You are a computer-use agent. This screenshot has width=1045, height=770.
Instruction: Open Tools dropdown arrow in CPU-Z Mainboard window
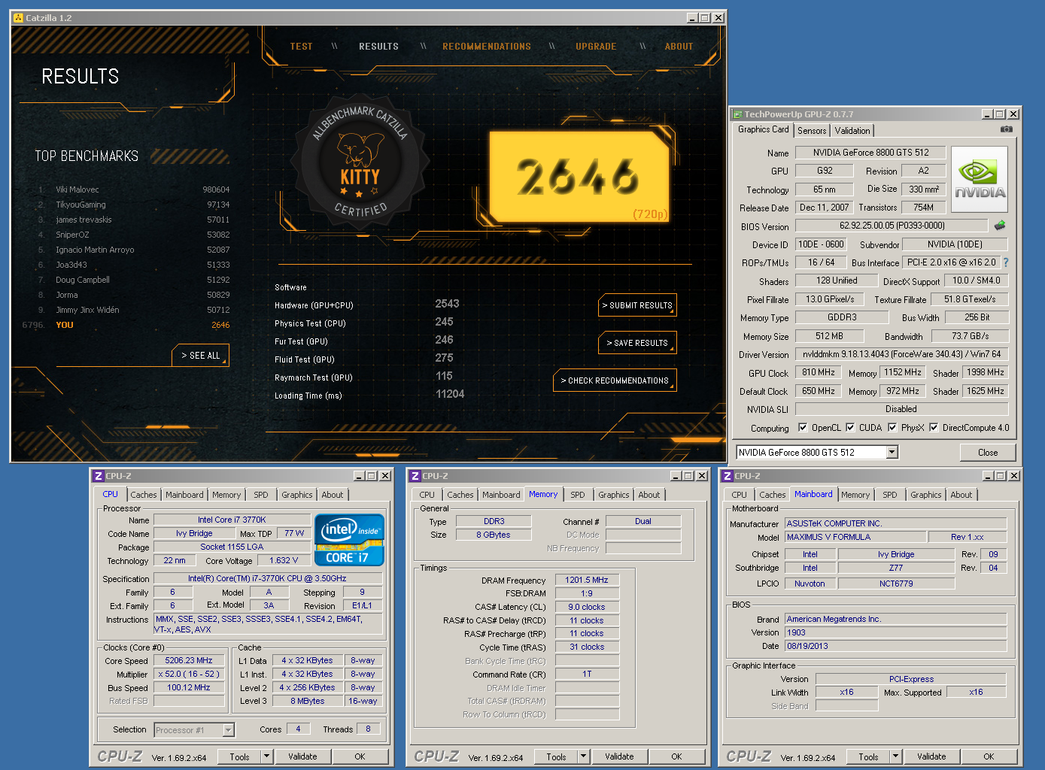pos(895,756)
